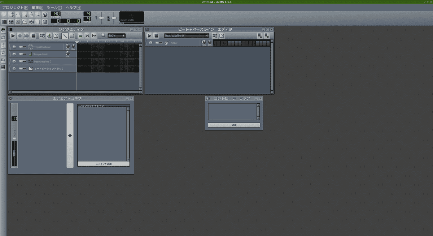Screen dimensions: 433x236
Task: Open the Piano Roll from the main toolbar
Action: pyautogui.click(x=18, y=22)
